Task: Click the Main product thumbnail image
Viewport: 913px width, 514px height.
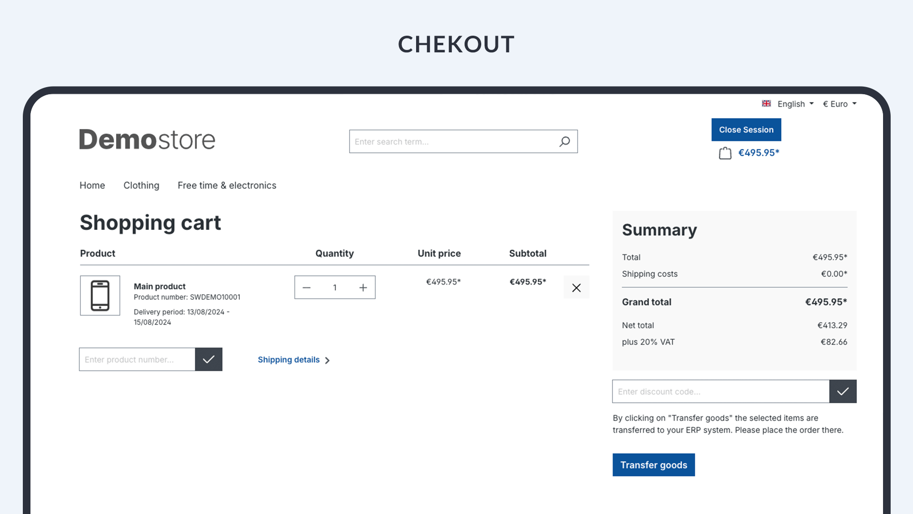Action: [100, 296]
